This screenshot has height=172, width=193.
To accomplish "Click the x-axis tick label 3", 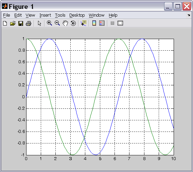I will click(x=70, y=159).
